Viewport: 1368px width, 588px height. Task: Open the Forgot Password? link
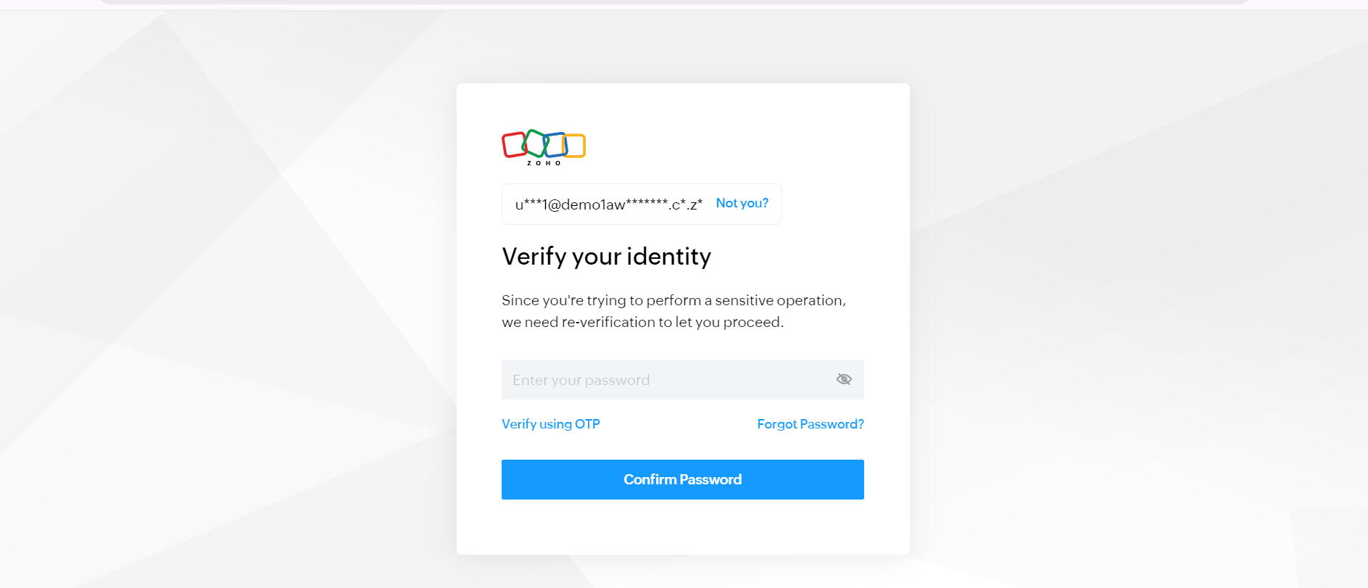(x=811, y=424)
